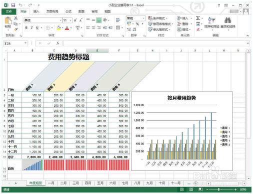Click the Sort and Filter icon

[x=211, y=20]
